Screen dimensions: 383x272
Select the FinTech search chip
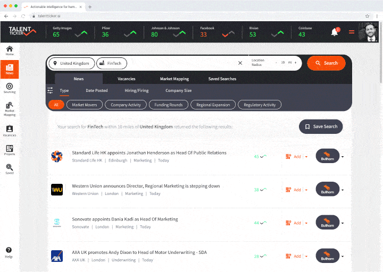tap(112, 63)
